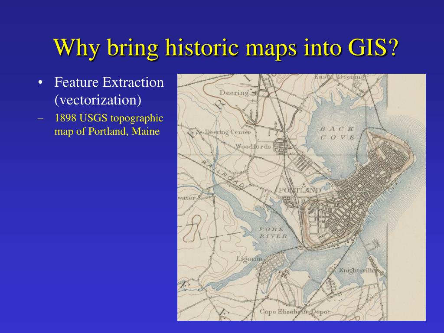Click the "1898 USGS topographic map of Portland, Maine" sub-bullet
The image size is (444, 333).
[109, 124]
